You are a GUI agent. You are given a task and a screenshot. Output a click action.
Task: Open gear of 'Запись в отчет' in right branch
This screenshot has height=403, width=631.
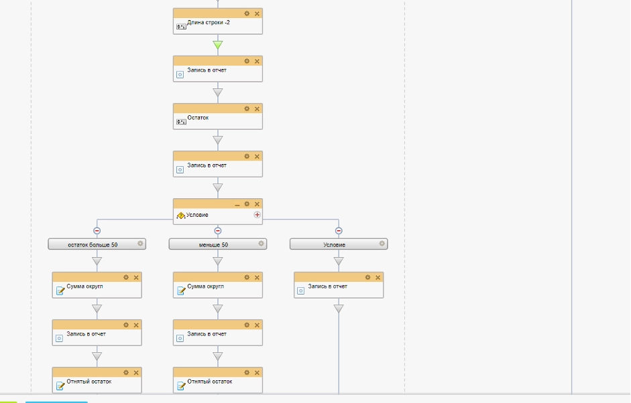(x=367, y=277)
